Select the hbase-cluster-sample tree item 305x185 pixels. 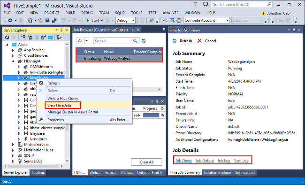point(47,128)
